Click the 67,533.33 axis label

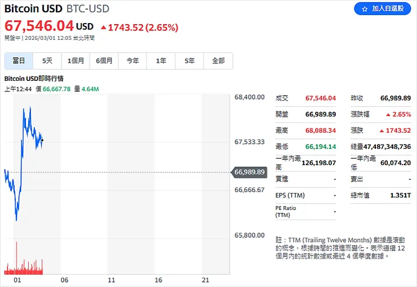pos(250,142)
